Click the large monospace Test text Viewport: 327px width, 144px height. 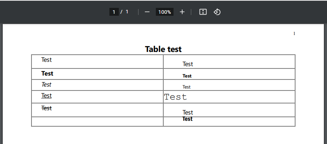(176, 97)
